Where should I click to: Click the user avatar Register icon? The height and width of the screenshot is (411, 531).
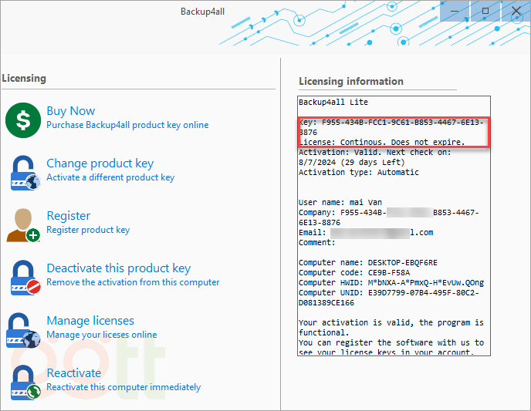pos(23,224)
